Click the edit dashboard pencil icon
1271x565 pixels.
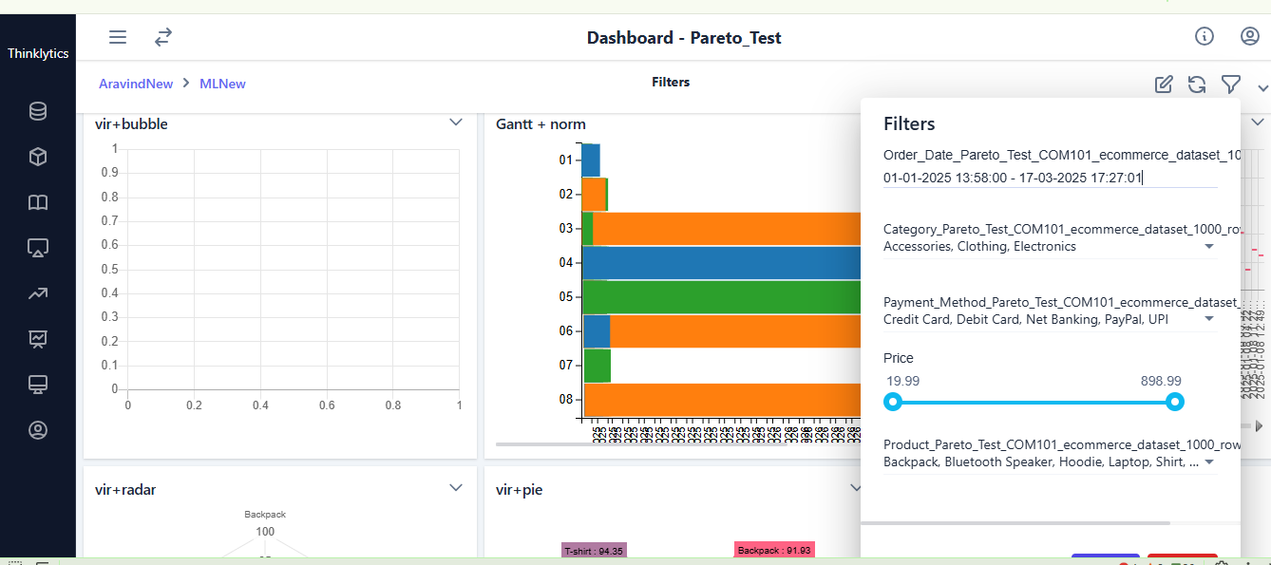[1164, 85]
